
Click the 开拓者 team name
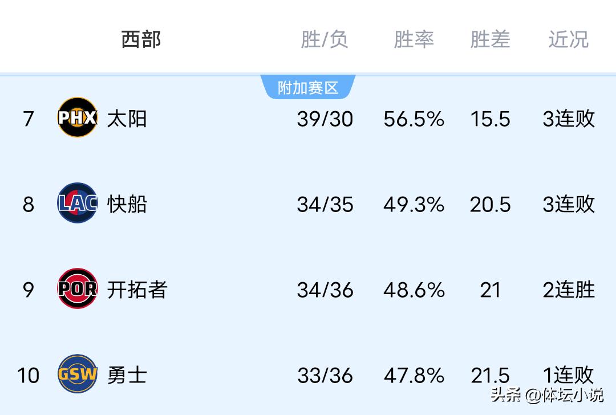click(137, 290)
